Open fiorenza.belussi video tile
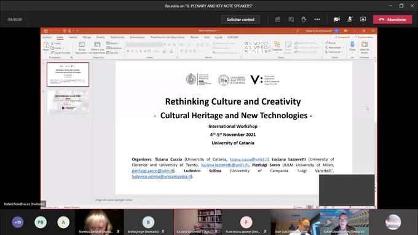This screenshot has height=235, width=418. click(x=99, y=222)
